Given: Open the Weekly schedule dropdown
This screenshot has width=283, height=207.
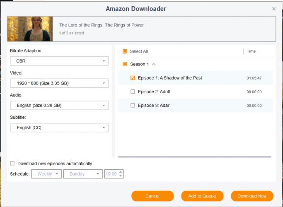Looking at the screenshot, I should pyautogui.click(x=46, y=174).
